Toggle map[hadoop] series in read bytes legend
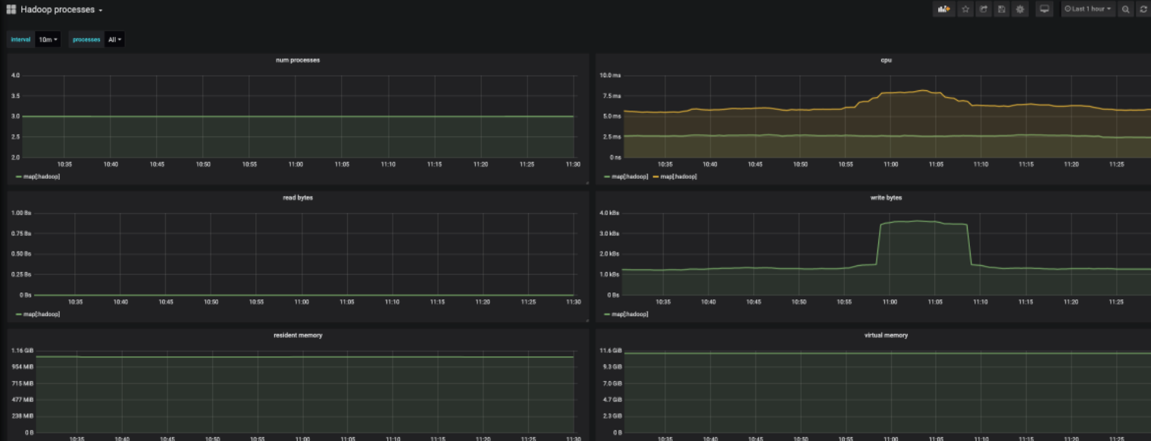The width and height of the screenshot is (1151, 441). [x=42, y=314]
